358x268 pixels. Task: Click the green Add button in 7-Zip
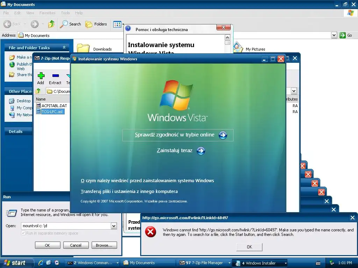click(x=41, y=79)
